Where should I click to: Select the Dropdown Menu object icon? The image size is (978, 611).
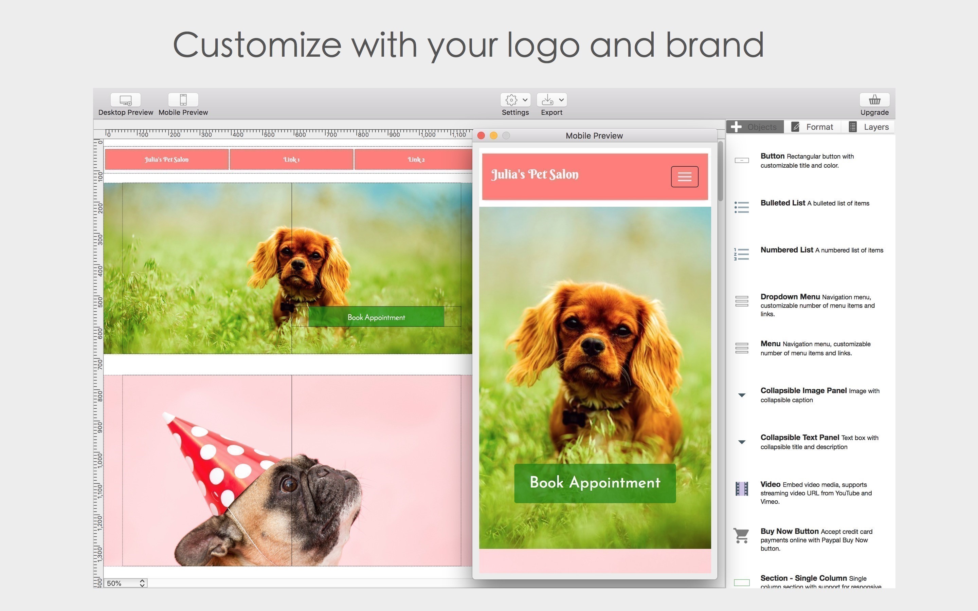coord(742,301)
